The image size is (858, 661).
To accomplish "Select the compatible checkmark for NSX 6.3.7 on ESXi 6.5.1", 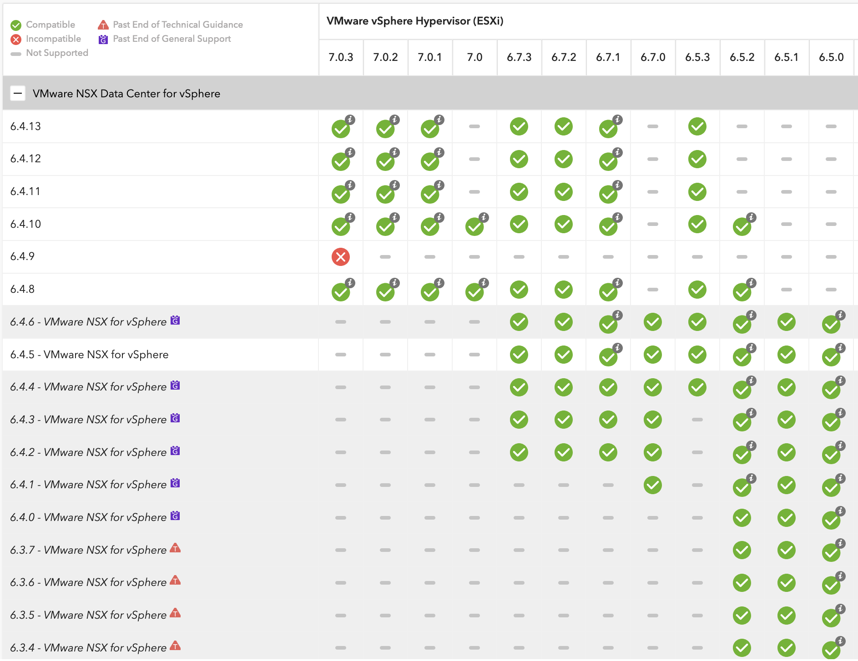I will pyautogui.click(x=787, y=550).
